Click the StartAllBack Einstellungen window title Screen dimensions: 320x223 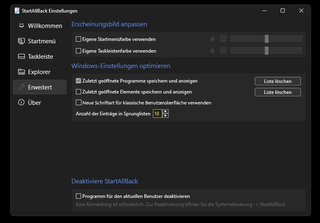pyautogui.click(x=49, y=11)
